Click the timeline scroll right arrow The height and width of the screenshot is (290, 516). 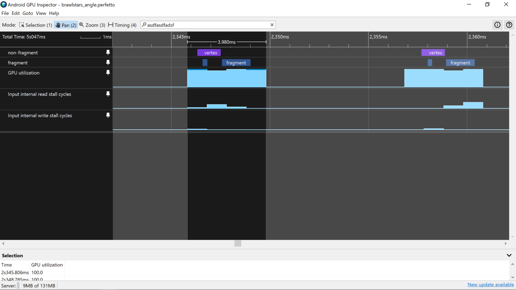505,243
